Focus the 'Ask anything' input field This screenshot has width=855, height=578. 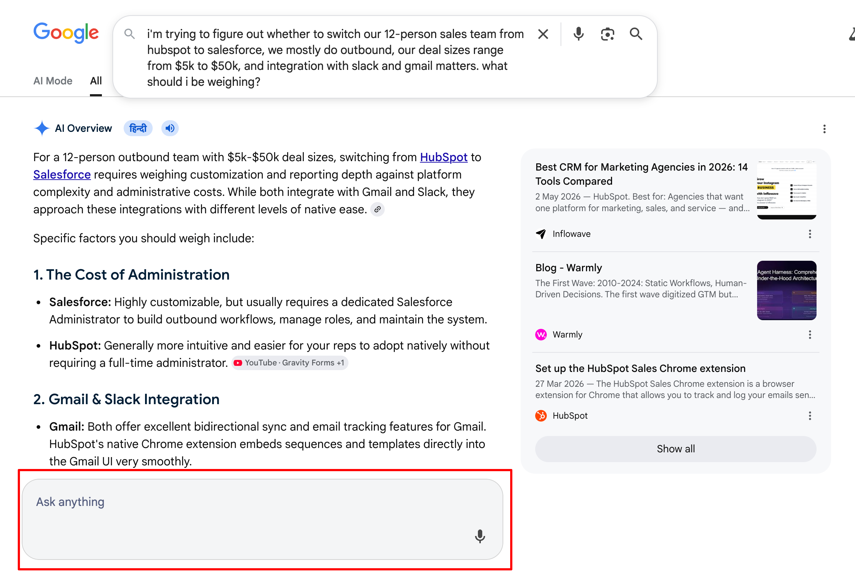262,519
